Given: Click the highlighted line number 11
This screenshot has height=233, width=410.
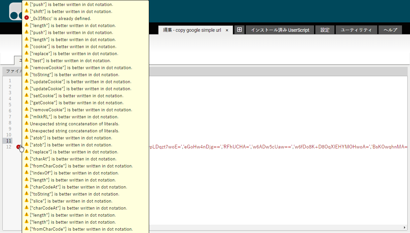Looking at the screenshot, I should [x=9, y=141].
